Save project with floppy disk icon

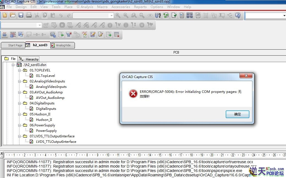(x=21, y=15)
